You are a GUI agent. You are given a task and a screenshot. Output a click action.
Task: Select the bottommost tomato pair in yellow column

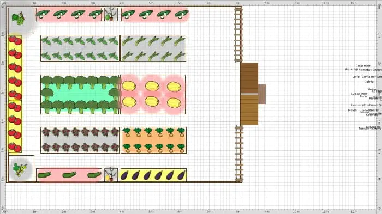(15, 147)
